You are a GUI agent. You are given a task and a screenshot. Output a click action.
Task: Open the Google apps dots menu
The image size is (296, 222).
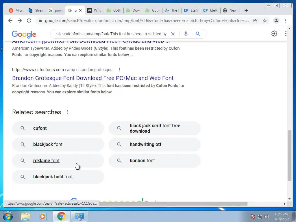[x=286, y=34]
